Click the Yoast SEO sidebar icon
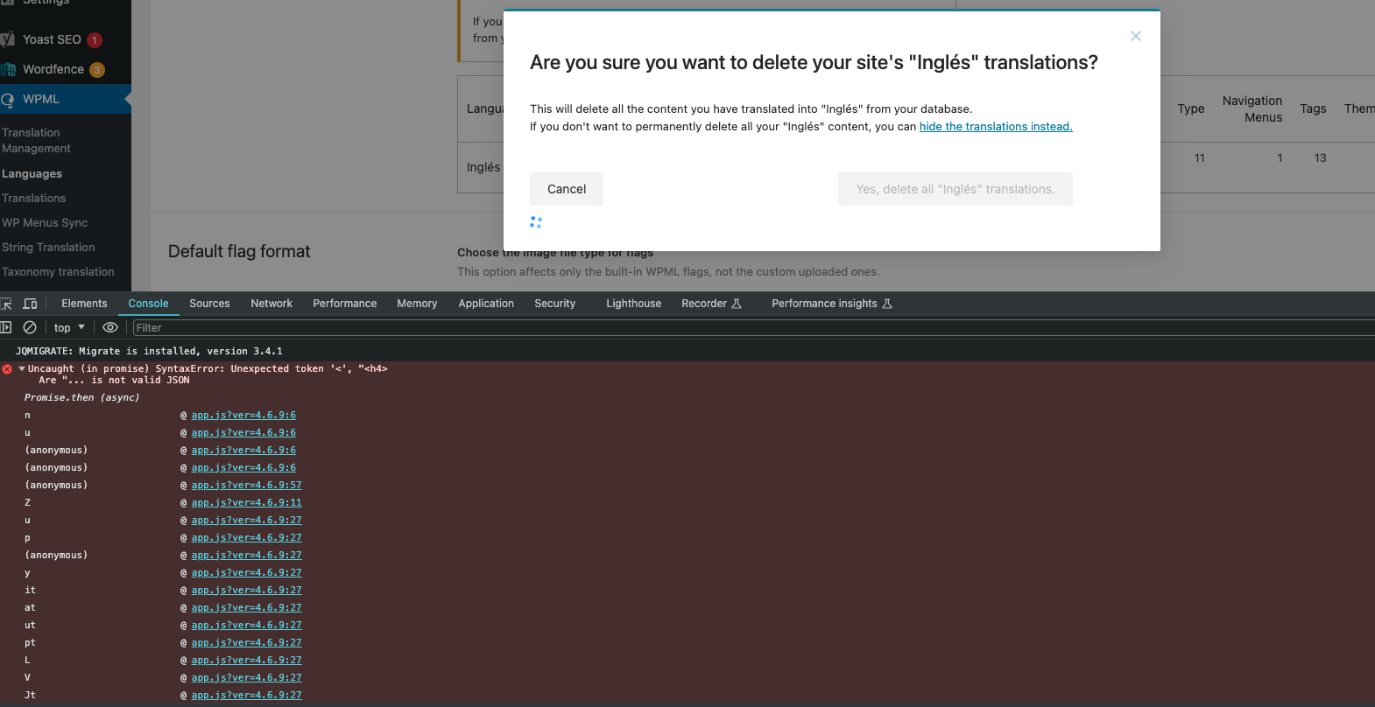The width and height of the screenshot is (1375, 707). [8, 39]
